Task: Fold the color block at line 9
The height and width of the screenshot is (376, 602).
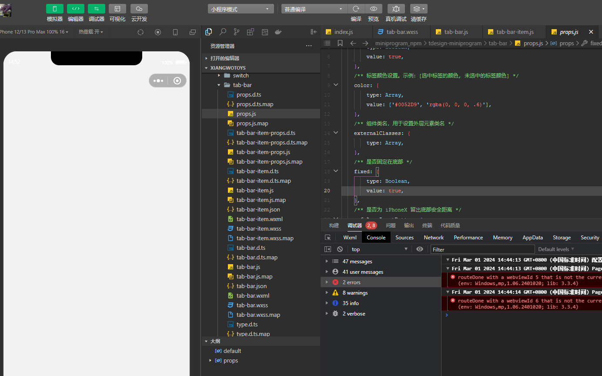Action: (x=336, y=85)
